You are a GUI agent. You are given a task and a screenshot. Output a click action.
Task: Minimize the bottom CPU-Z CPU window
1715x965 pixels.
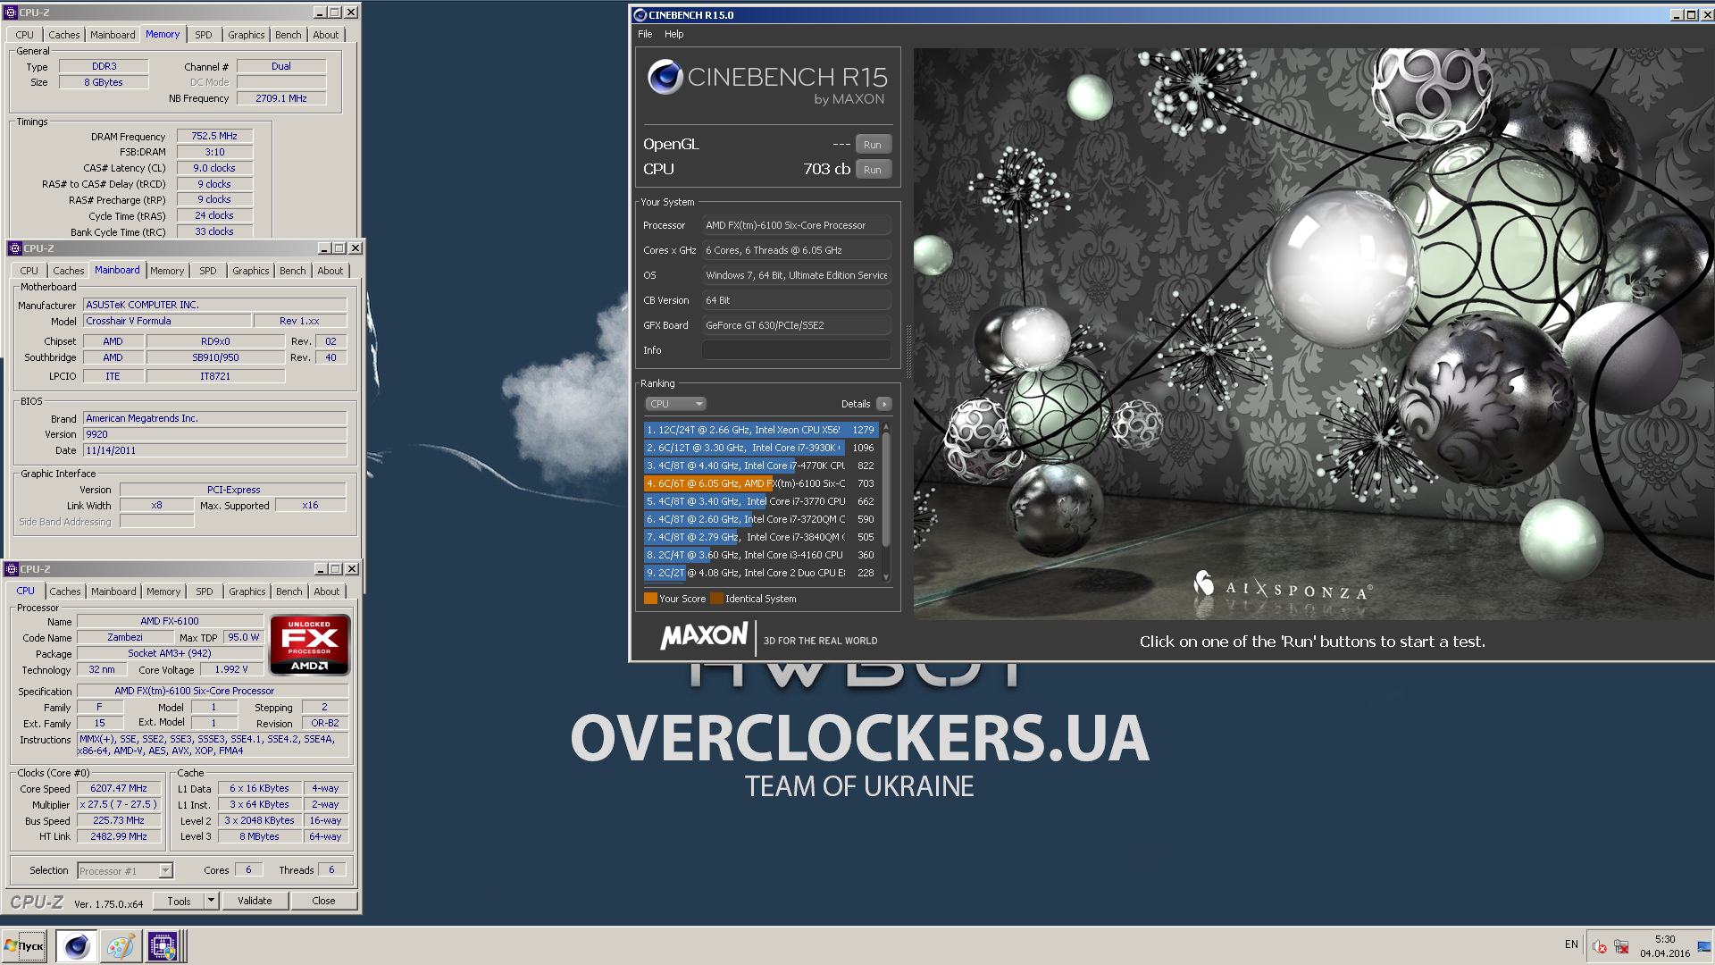321,569
